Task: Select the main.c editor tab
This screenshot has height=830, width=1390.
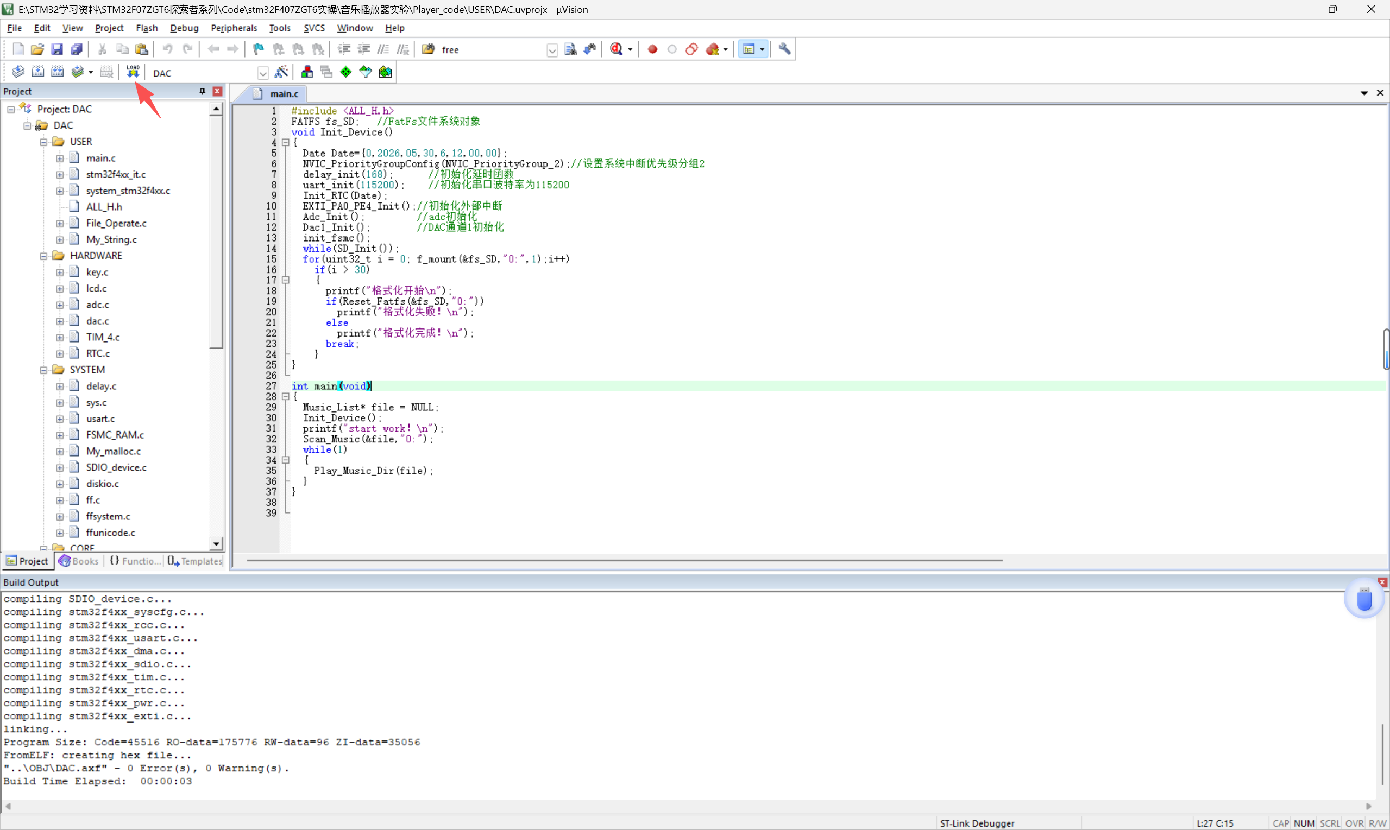Action: [x=278, y=93]
